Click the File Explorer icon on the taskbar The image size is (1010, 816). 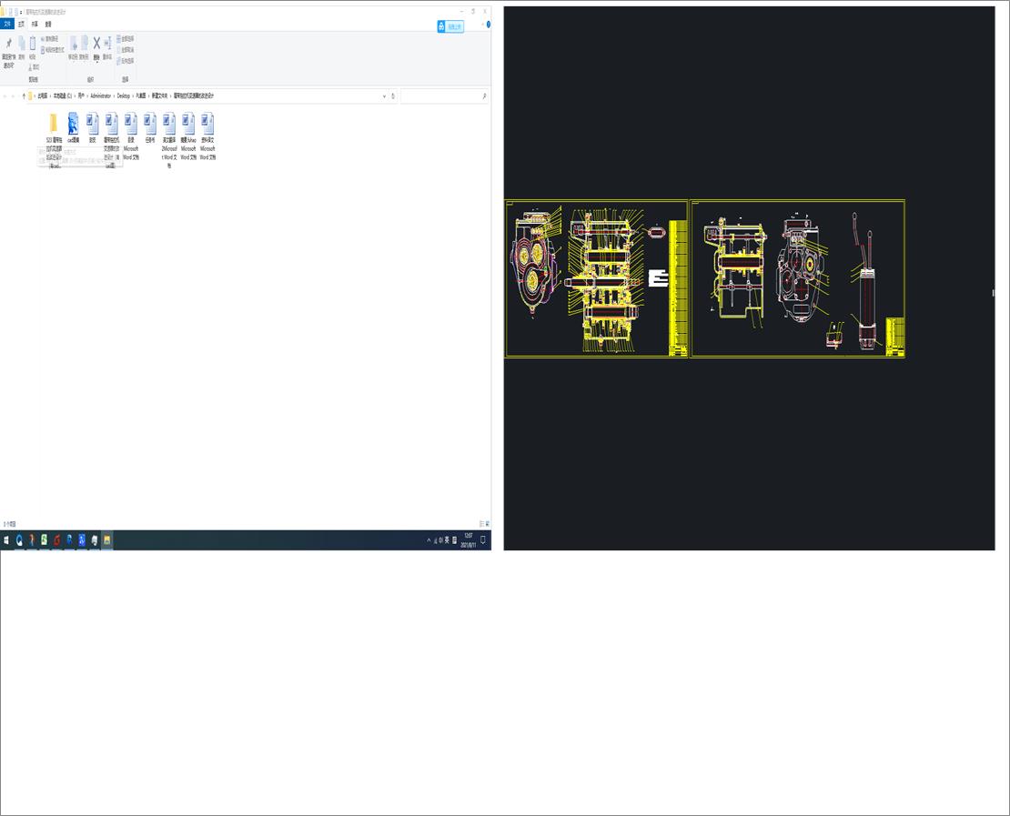(107, 540)
